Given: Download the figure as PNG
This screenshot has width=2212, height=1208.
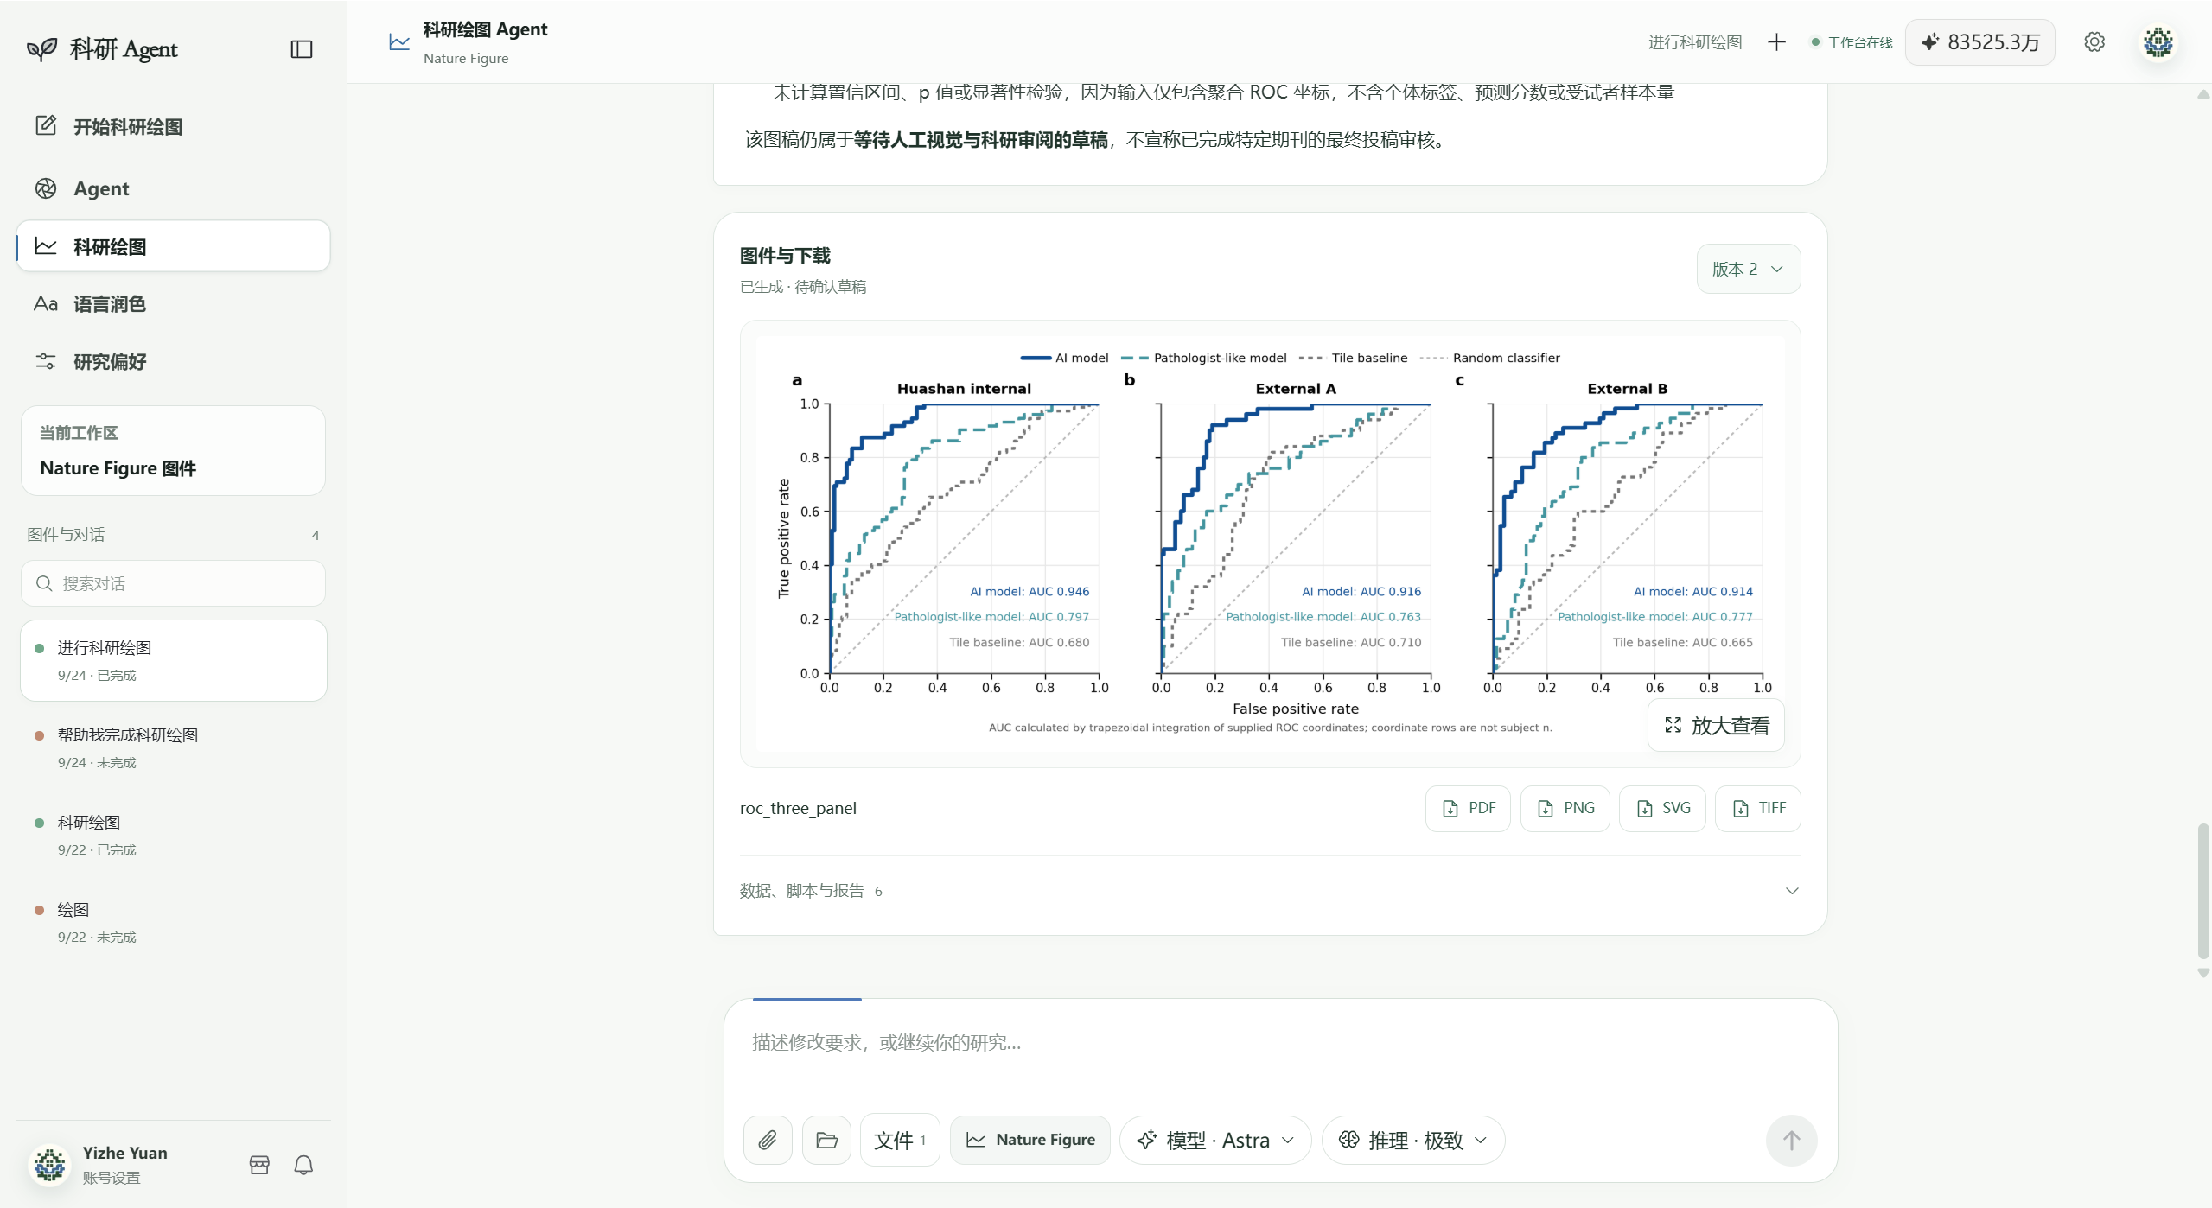Looking at the screenshot, I should coord(1565,808).
